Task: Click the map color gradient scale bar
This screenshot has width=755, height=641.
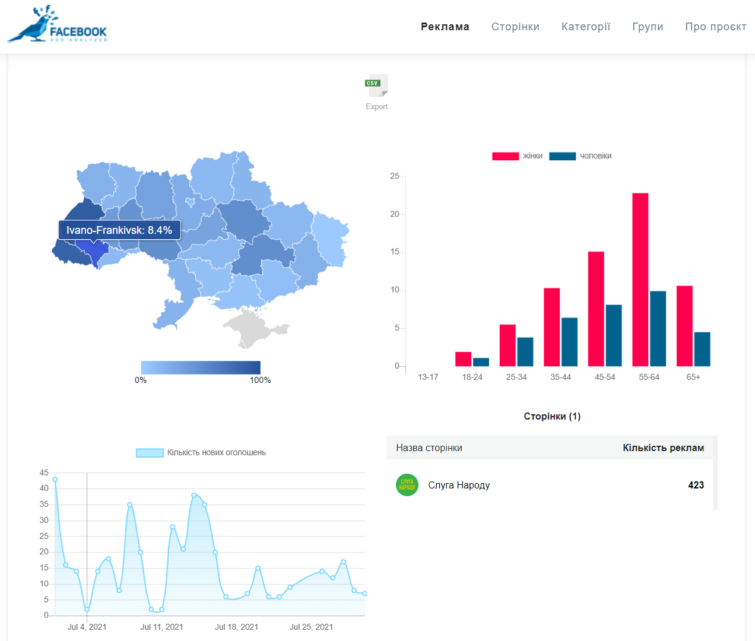Action: 201,367
